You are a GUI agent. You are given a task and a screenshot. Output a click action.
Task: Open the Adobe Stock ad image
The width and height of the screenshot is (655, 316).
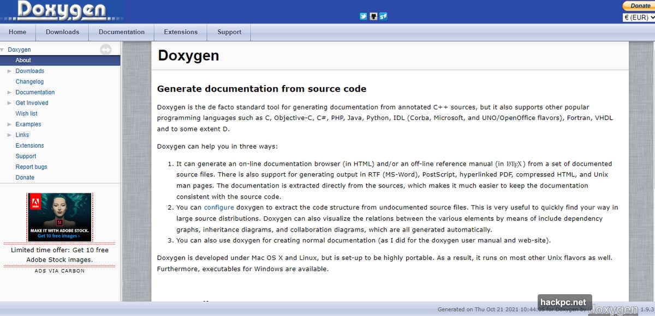[x=59, y=217]
